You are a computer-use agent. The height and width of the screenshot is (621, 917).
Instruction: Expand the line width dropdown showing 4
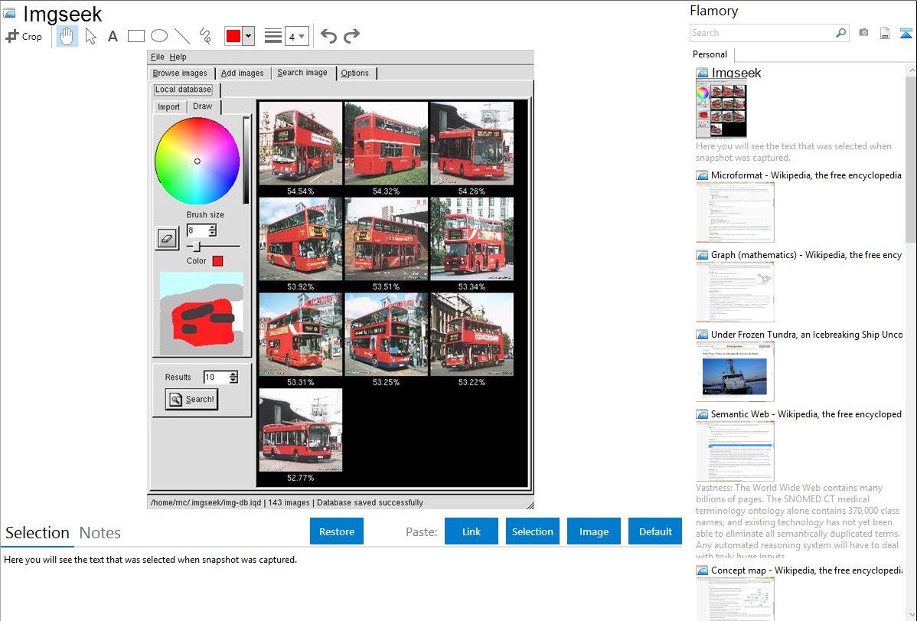(x=297, y=36)
